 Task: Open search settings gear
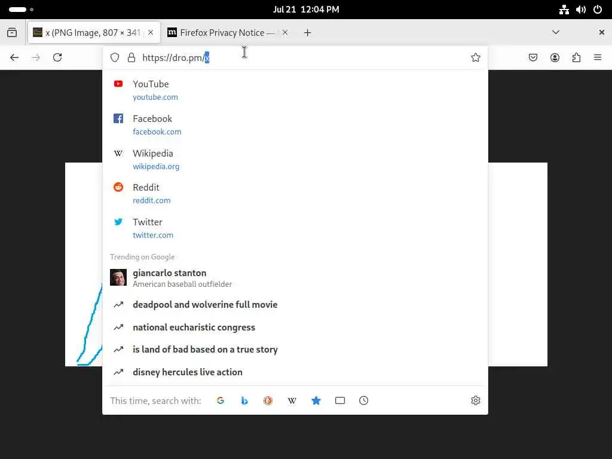tap(475, 400)
